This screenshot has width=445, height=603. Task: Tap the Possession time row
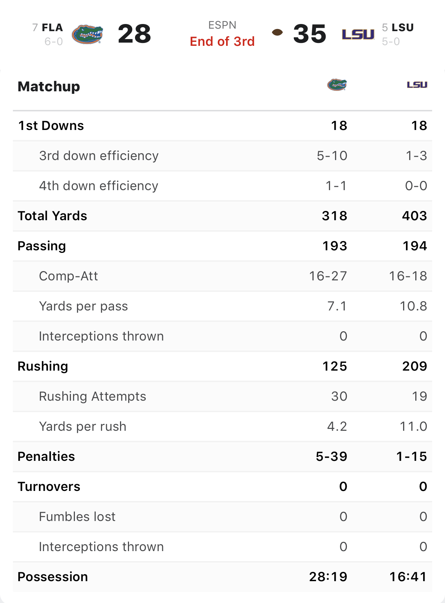[222, 577]
